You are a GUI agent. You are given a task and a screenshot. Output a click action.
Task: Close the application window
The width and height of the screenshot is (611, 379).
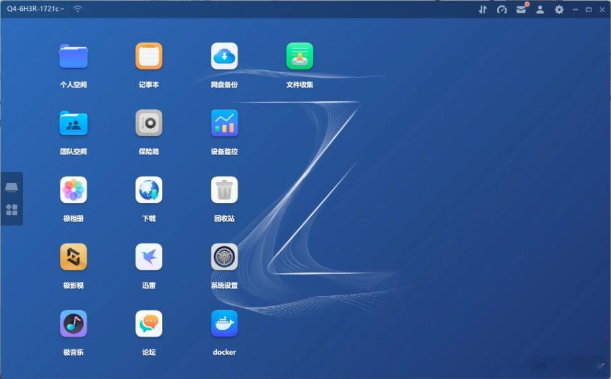[x=602, y=9]
